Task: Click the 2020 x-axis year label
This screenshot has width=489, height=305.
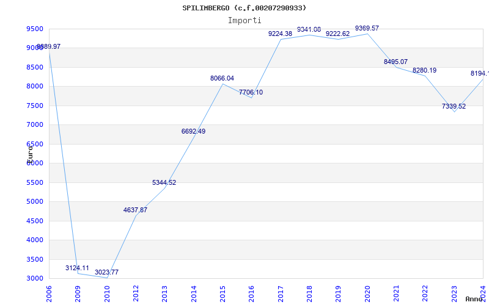Action: 367,294
